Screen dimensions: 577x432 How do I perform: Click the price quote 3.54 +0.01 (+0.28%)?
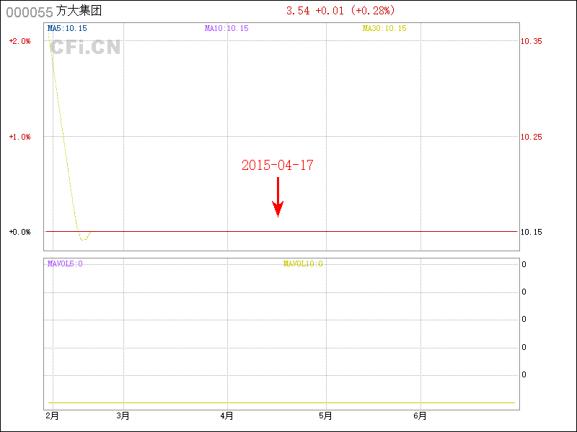[x=340, y=11]
